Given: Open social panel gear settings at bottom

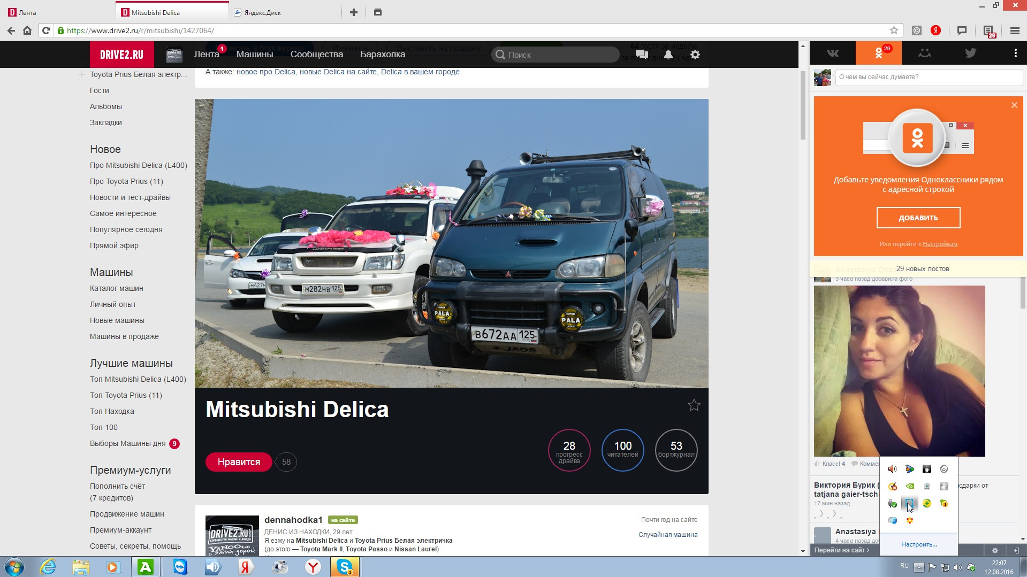Looking at the screenshot, I should click(x=995, y=550).
